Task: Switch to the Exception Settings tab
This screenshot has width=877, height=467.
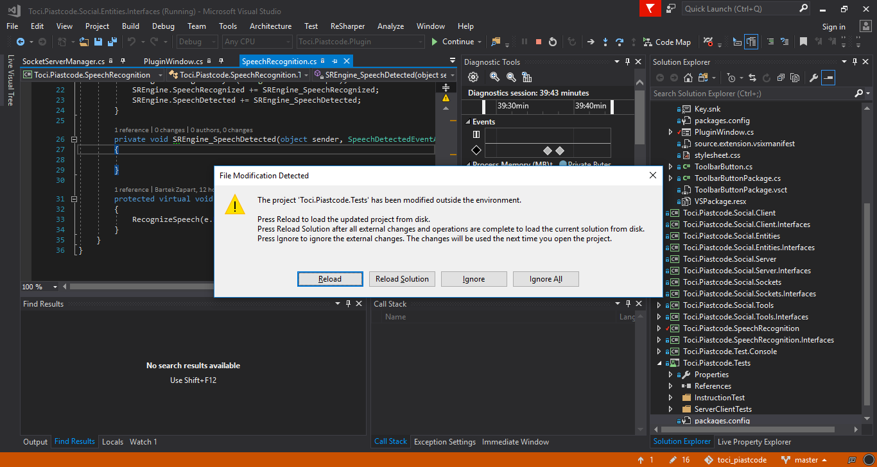Action: (445, 442)
